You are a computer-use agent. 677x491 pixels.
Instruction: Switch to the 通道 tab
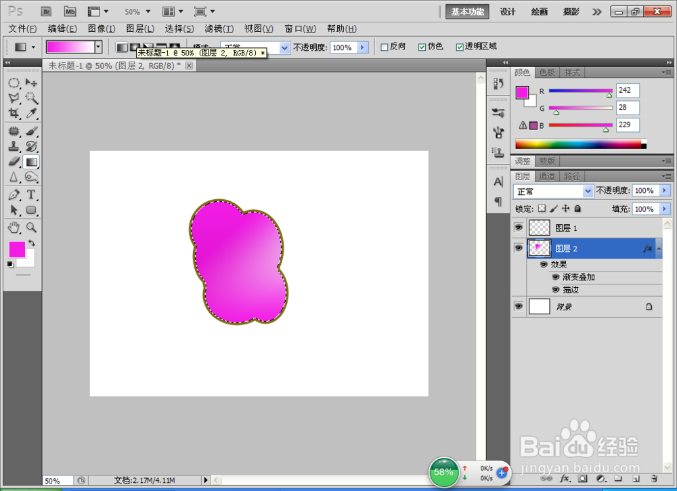546,176
